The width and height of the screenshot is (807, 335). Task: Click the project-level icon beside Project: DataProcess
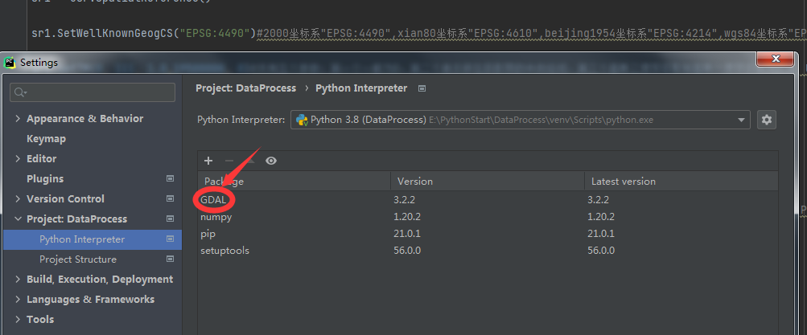pos(171,219)
